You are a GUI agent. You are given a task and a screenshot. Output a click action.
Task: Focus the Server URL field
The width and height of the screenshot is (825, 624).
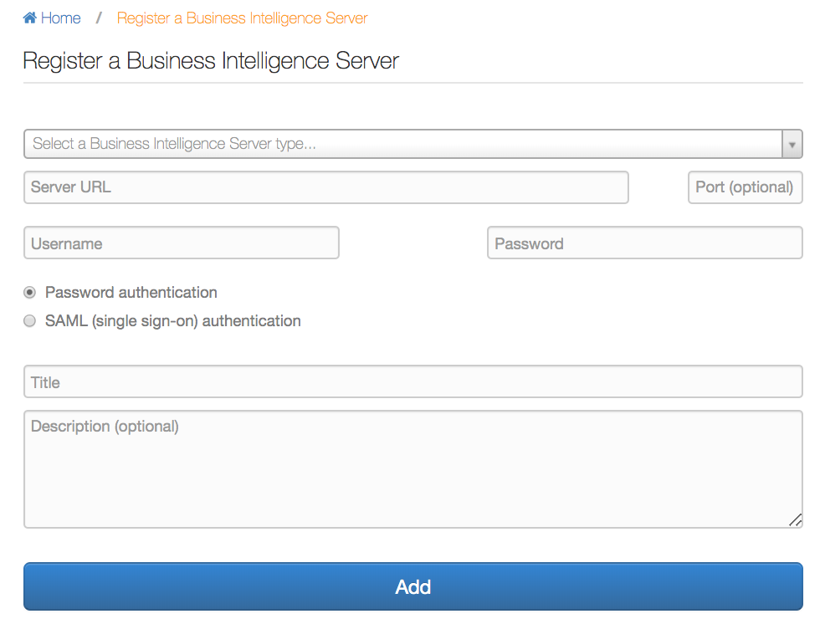click(x=326, y=187)
